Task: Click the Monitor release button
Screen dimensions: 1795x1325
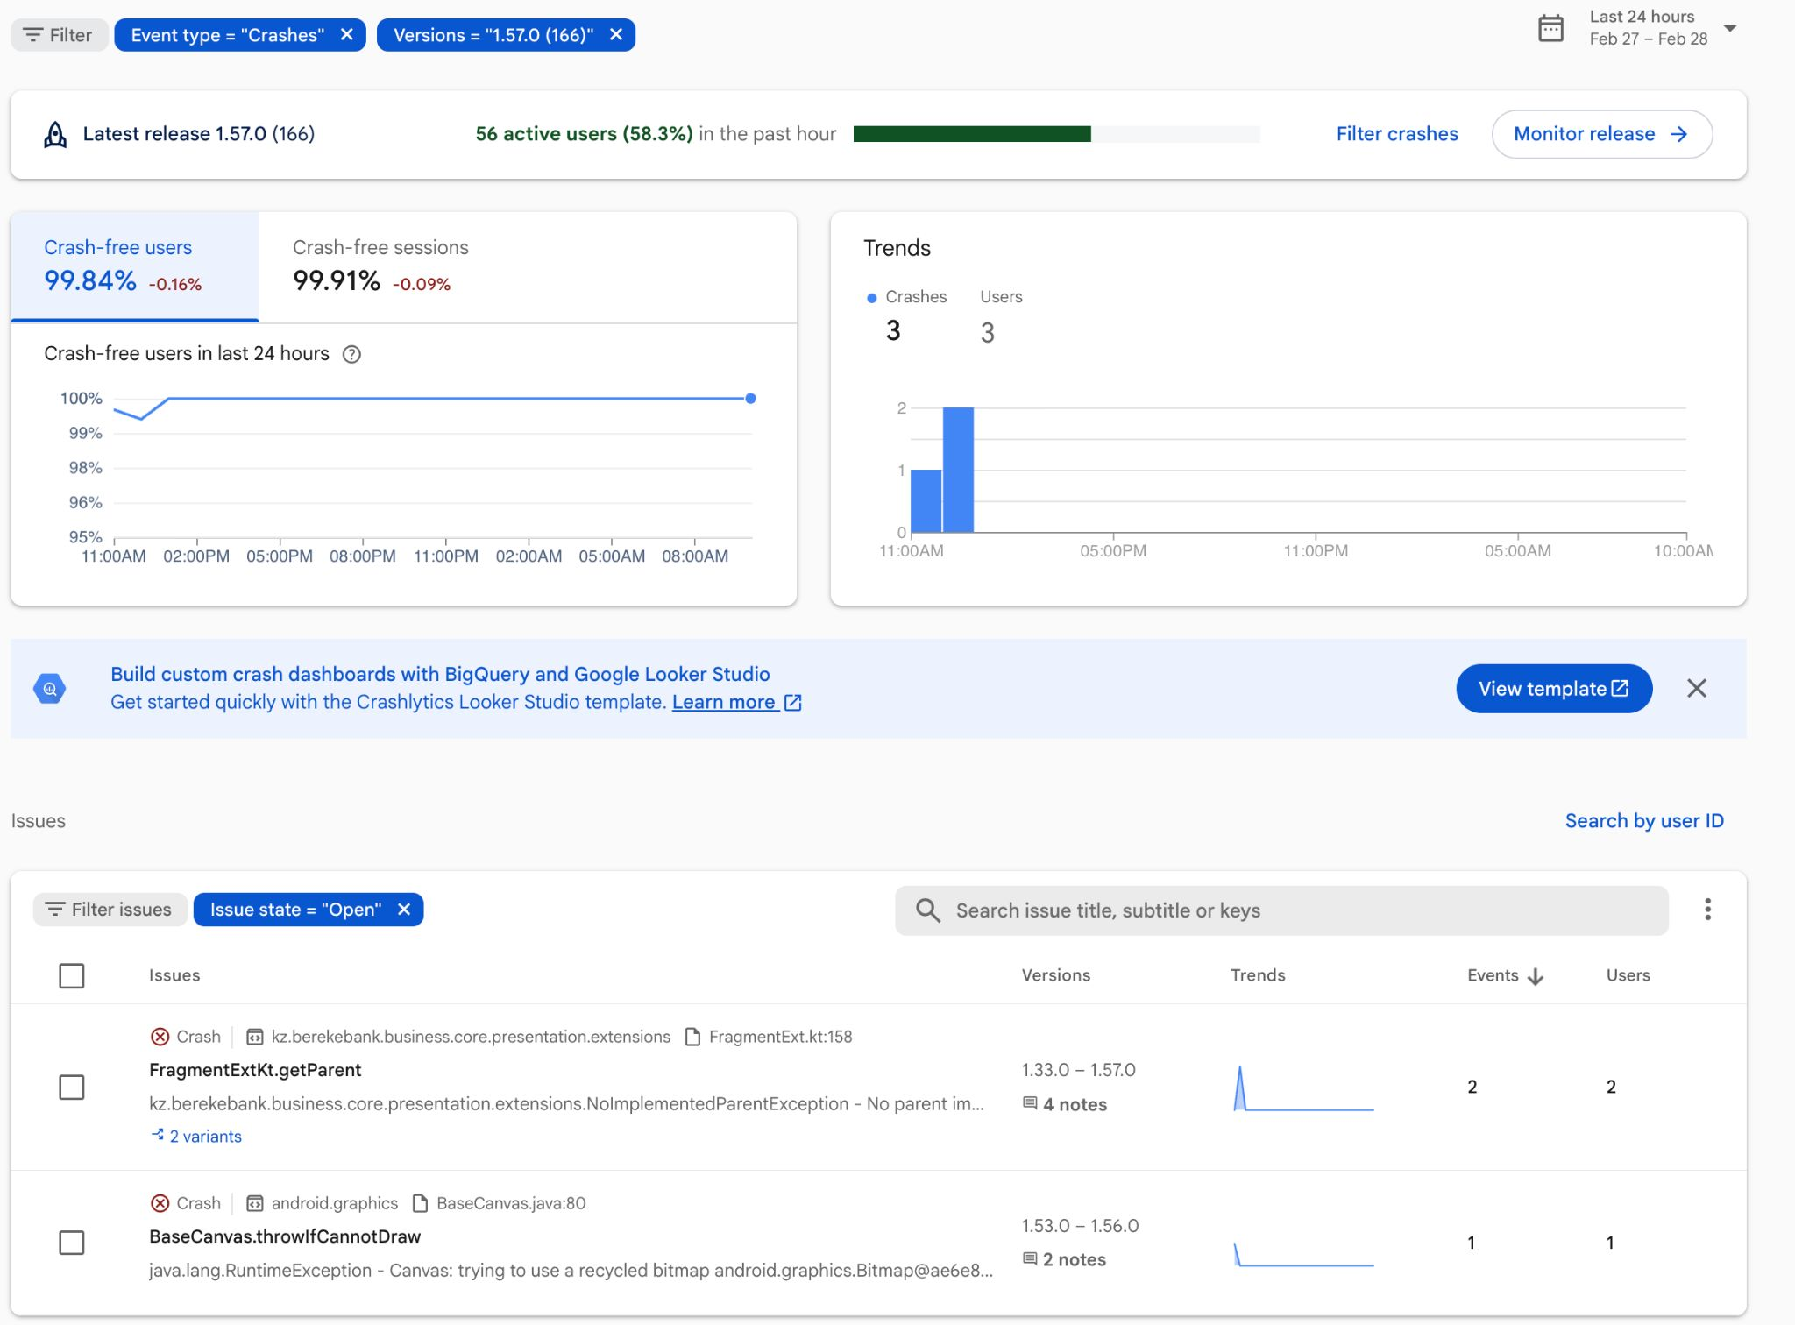Action: tap(1602, 134)
